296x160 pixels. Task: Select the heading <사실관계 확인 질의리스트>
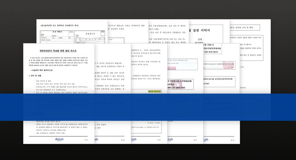(x=42, y=70)
